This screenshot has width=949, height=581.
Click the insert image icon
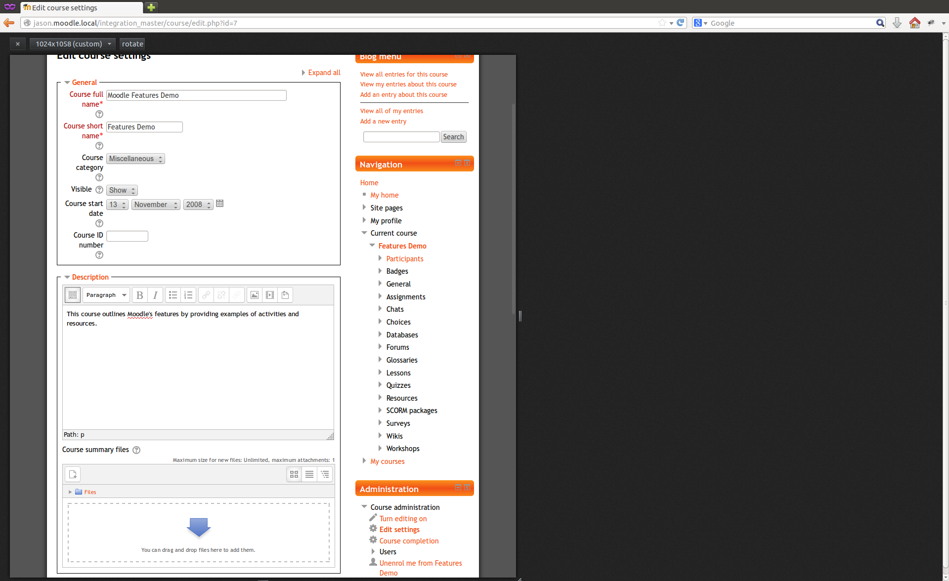255,295
